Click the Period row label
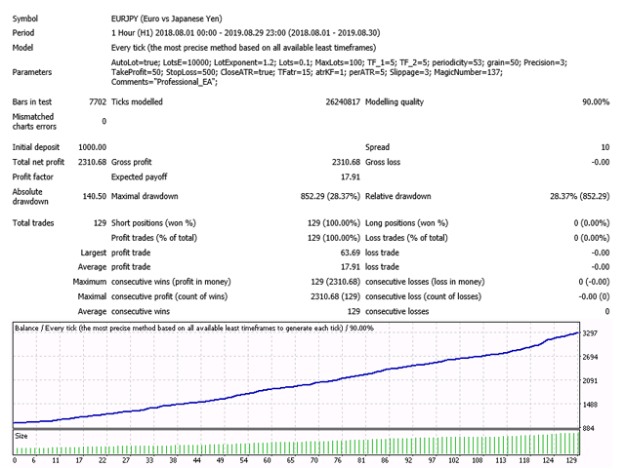This screenshot has height=468, width=625. [x=23, y=33]
